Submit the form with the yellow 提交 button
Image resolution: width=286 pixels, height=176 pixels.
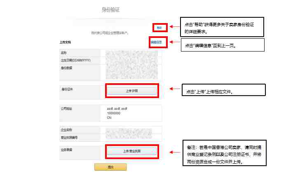click(110, 167)
